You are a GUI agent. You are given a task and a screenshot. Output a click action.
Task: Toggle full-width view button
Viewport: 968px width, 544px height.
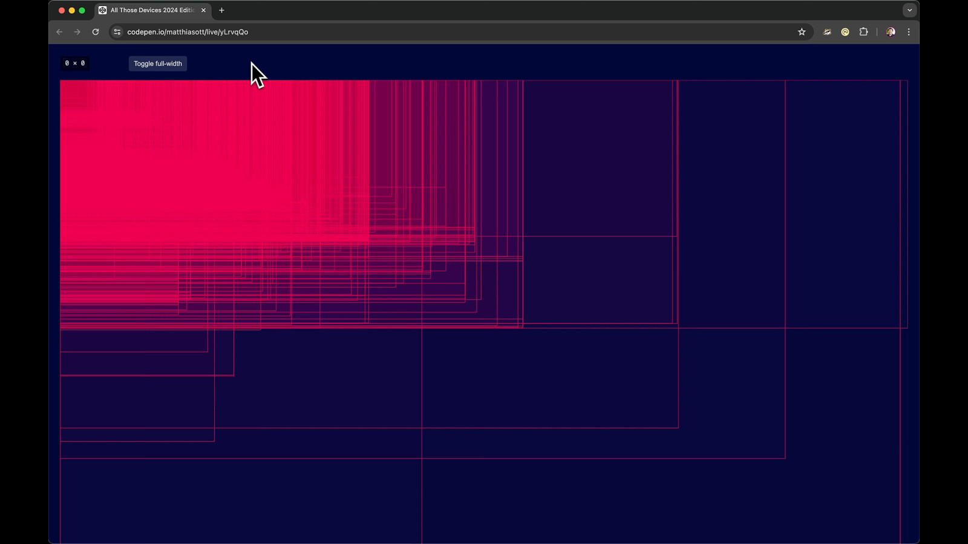point(157,63)
